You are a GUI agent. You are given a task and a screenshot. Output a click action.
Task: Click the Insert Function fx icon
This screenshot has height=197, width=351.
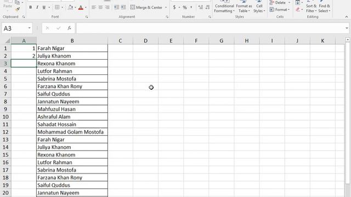coord(70,28)
